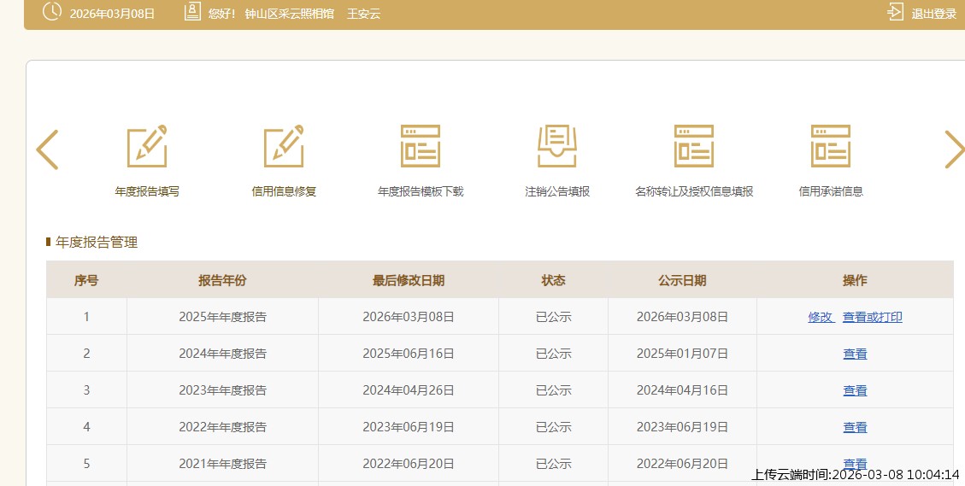Click the clock icon beside the date
Screen dimensions: 965x486
[x=52, y=12]
